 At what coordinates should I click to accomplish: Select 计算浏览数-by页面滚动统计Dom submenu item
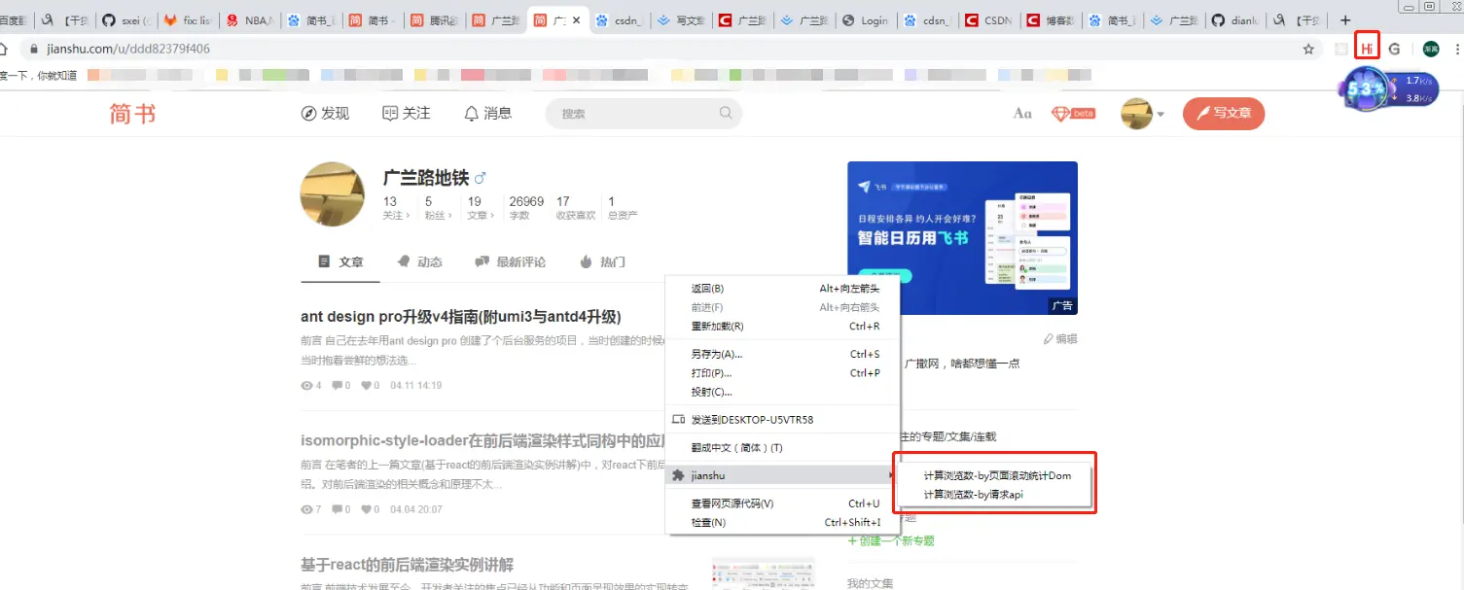[997, 476]
